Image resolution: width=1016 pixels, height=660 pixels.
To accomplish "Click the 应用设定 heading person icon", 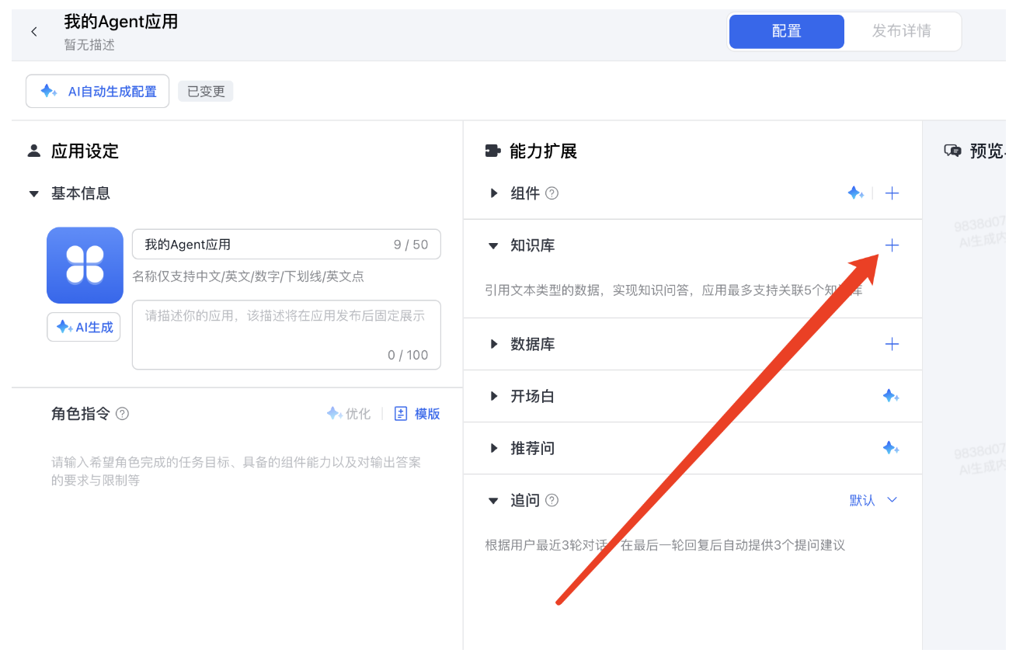I will point(34,151).
